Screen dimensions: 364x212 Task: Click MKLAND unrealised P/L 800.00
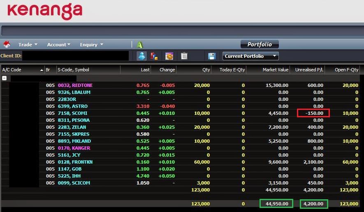pyautogui.click(x=315, y=141)
